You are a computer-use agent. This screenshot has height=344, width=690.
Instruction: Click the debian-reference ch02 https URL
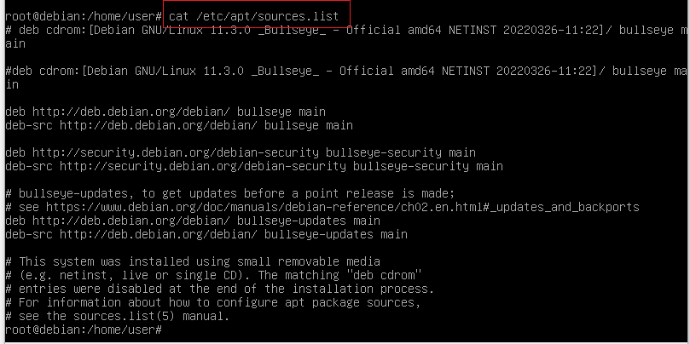pos(342,207)
